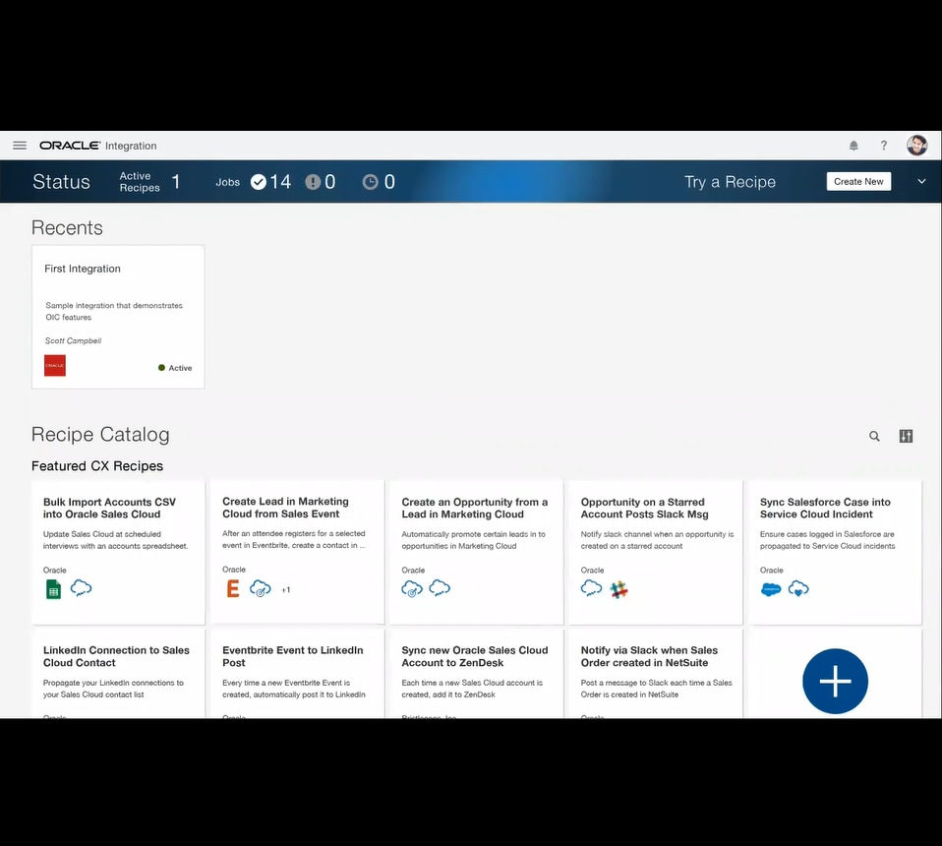This screenshot has width=942, height=846.
Task: Open Bulk Import Accounts CSV recipe
Action: tap(118, 552)
